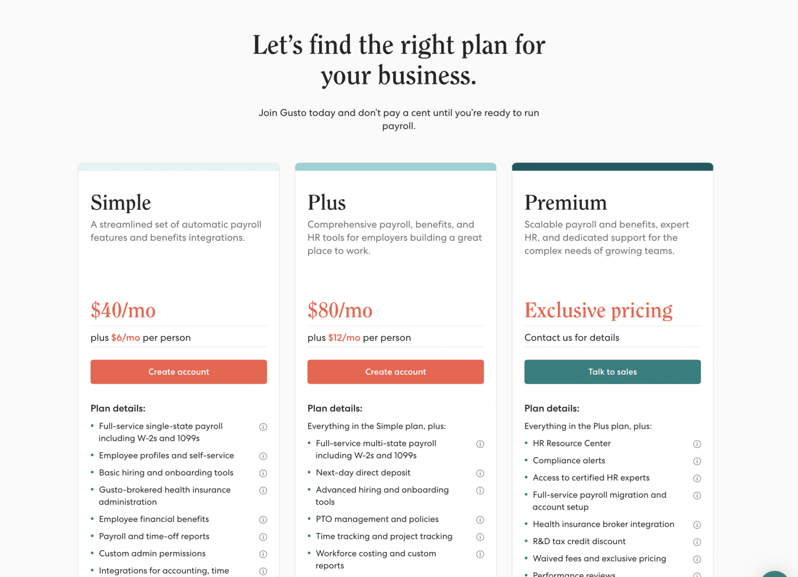The height and width of the screenshot is (577, 798).
Task: Open info for Employee financial benefits
Action: click(x=263, y=520)
